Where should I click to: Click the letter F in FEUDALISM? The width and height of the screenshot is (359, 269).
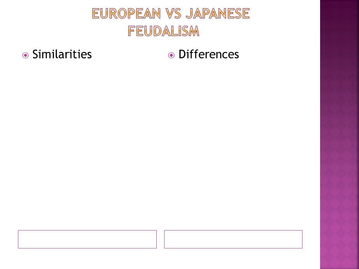pyautogui.click(x=131, y=31)
